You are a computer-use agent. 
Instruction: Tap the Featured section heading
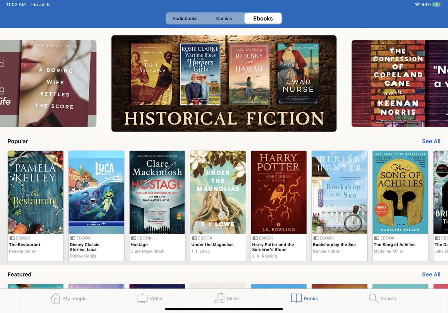(x=19, y=275)
